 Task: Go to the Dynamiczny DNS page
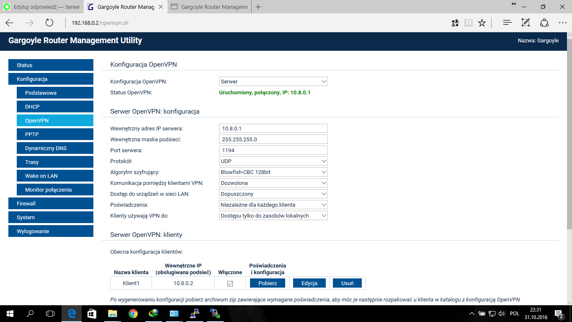click(x=55, y=148)
